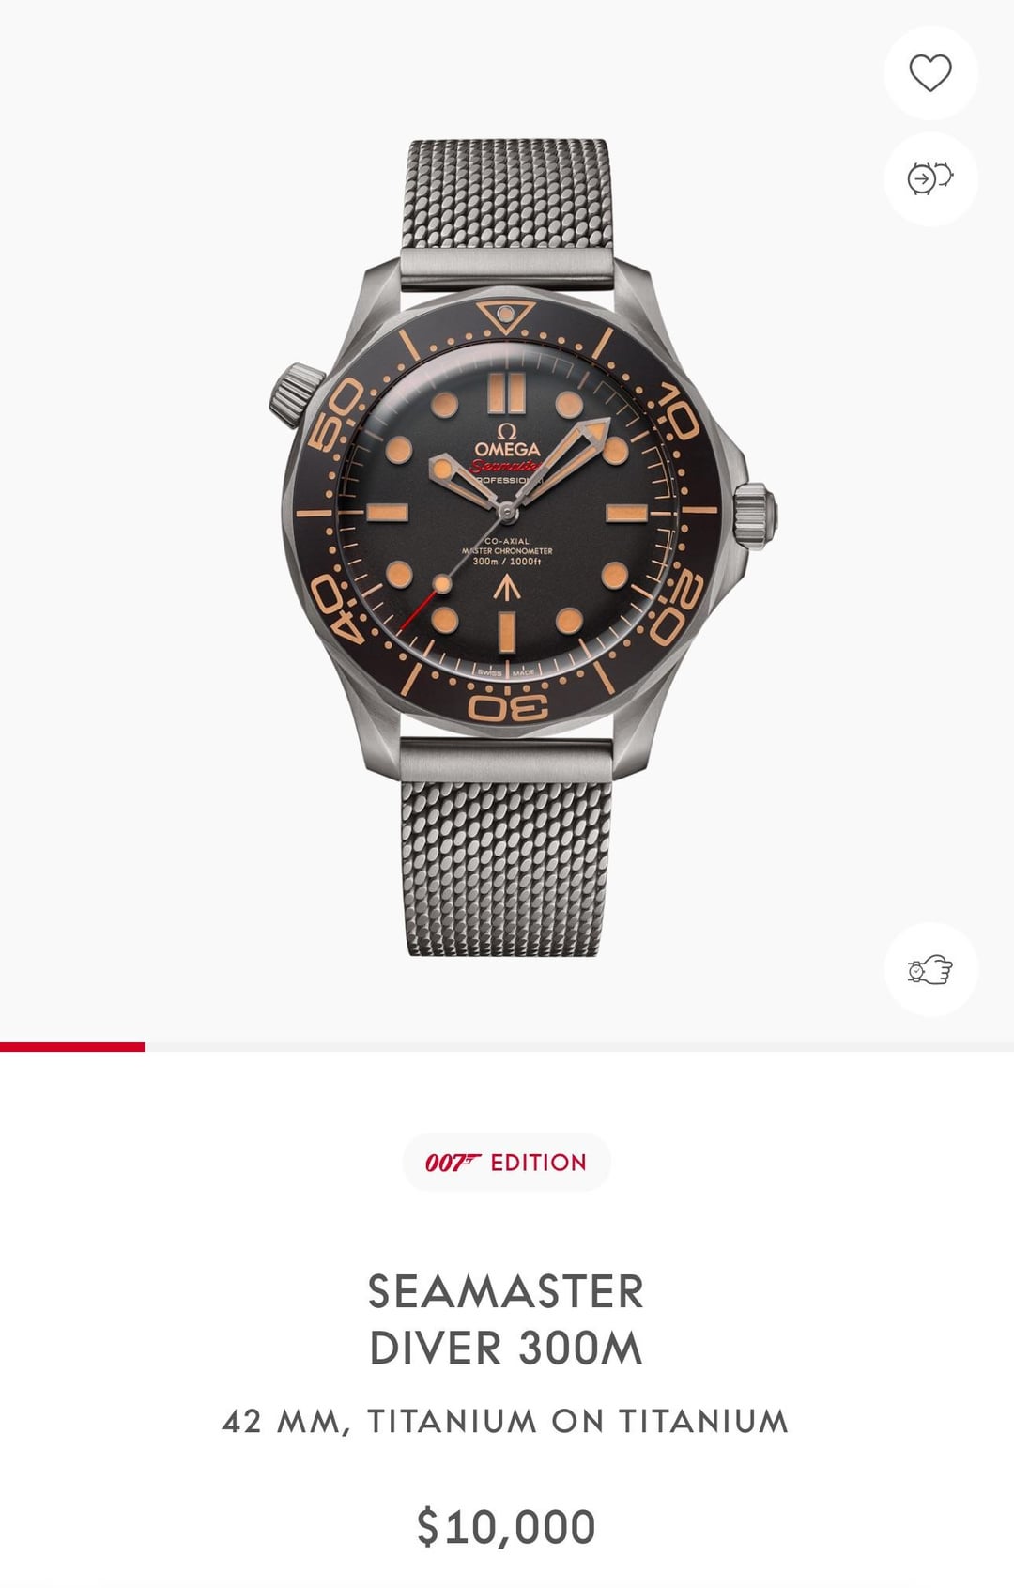Open the 007 Edition badge
Screen dimensions: 1014x1588
pos(507,1163)
